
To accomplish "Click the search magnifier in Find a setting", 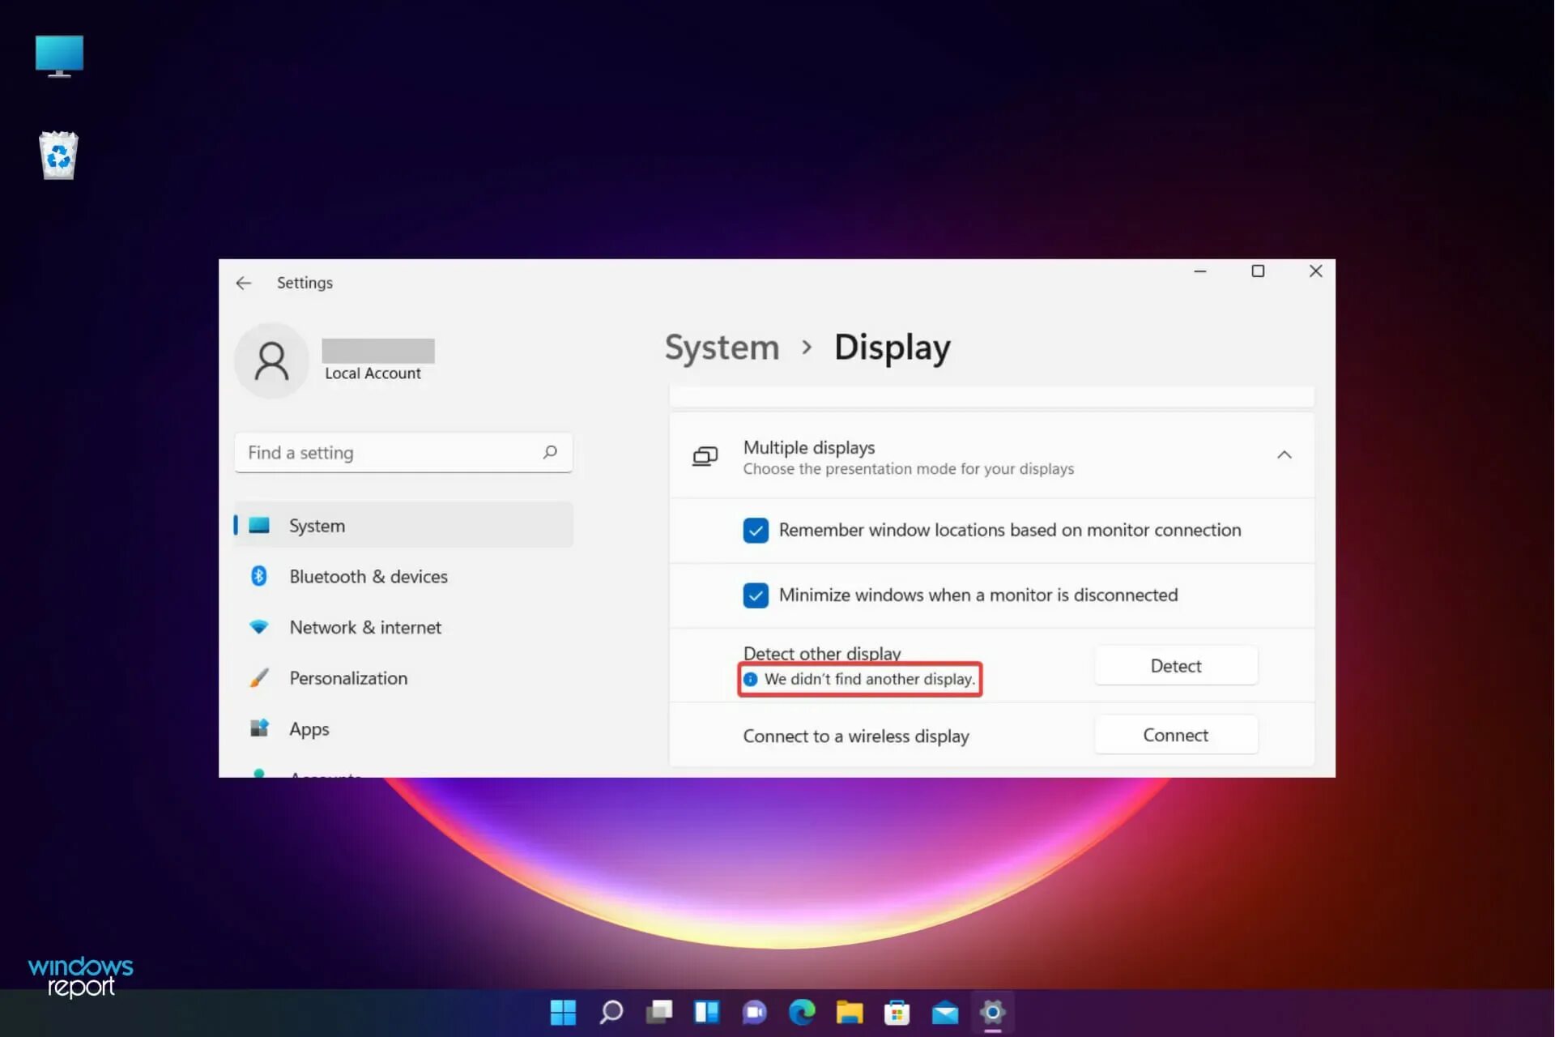I will click(550, 452).
